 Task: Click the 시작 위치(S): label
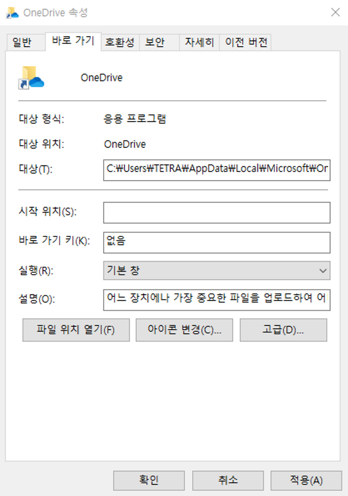pyautogui.click(x=48, y=211)
